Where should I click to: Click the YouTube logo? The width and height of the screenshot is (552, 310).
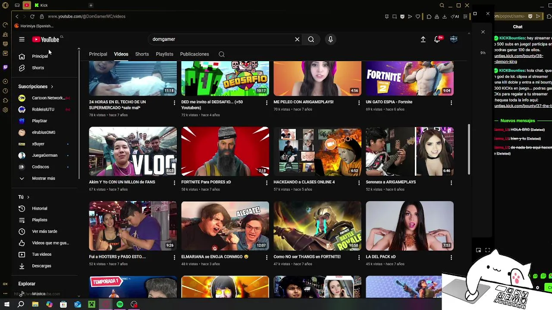click(45, 40)
